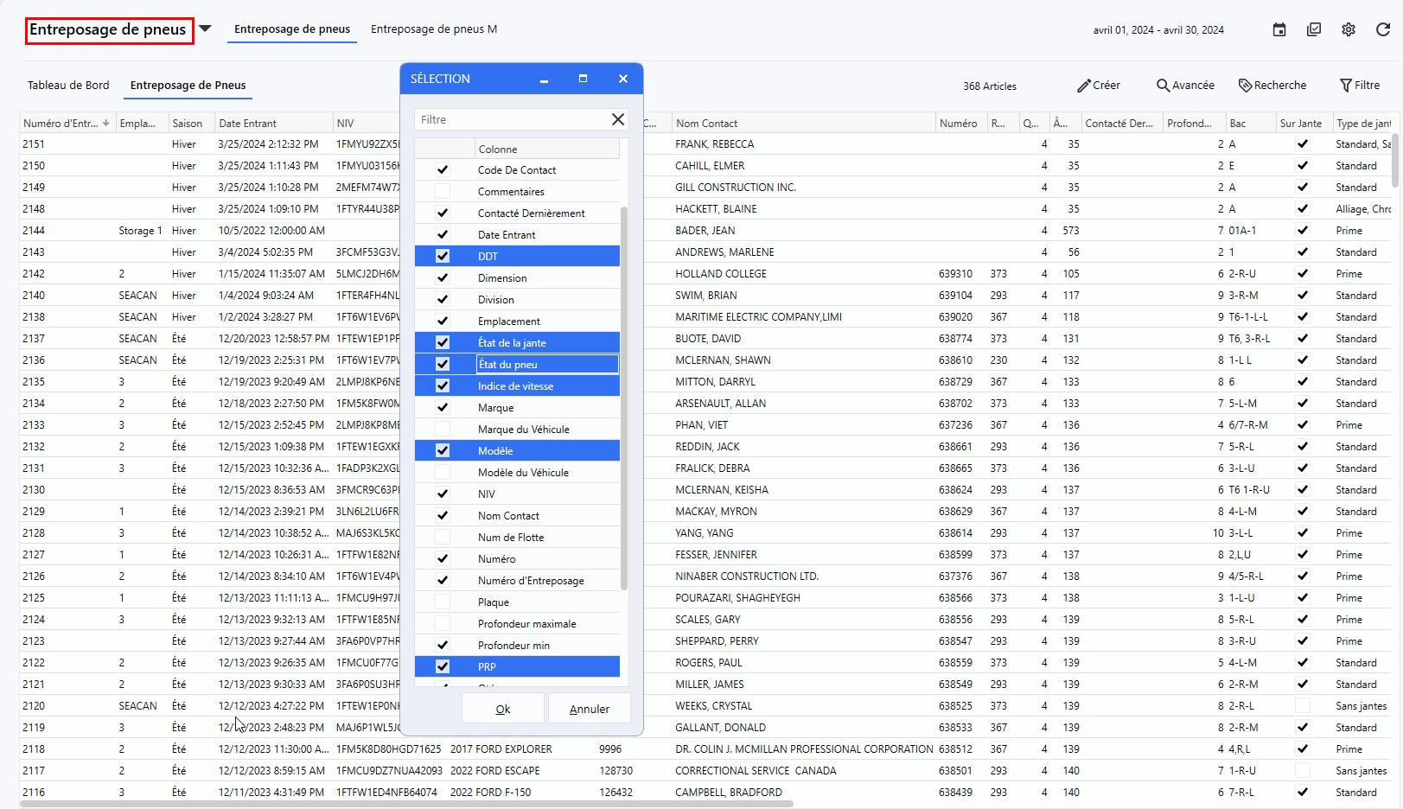Click contact name HOLLAND COLLEGE
The image size is (1403, 809).
[721, 274]
